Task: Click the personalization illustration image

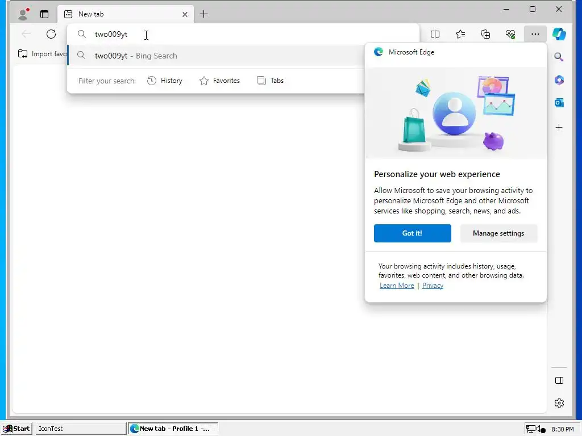Action: (x=456, y=113)
